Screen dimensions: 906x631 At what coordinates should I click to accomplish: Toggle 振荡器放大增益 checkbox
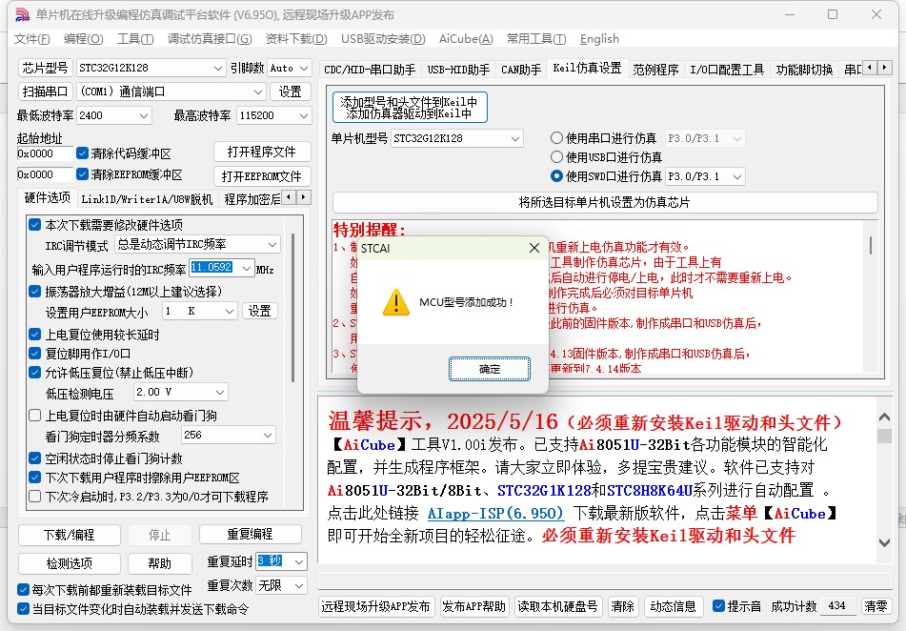pyautogui.click(x=35, y=291)
